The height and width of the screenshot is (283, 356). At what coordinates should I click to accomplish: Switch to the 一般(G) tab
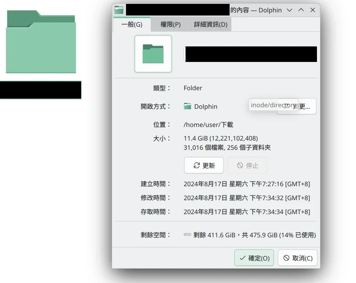click(x=132, y=24)
